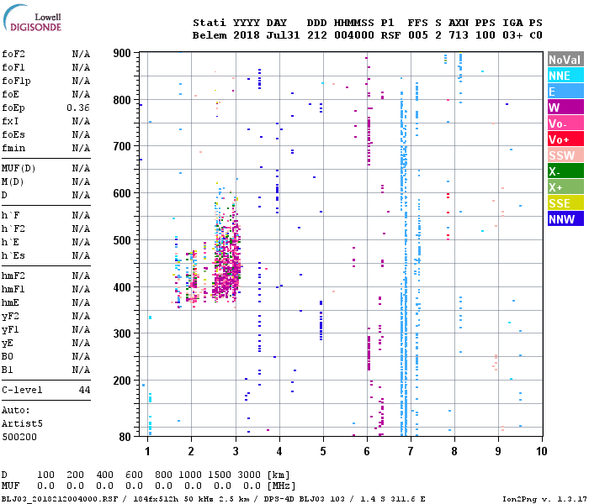Select the NNE cyan legend swatch
Image resolution: width=589 pixels, height=504 pixels.
[565, 76]
